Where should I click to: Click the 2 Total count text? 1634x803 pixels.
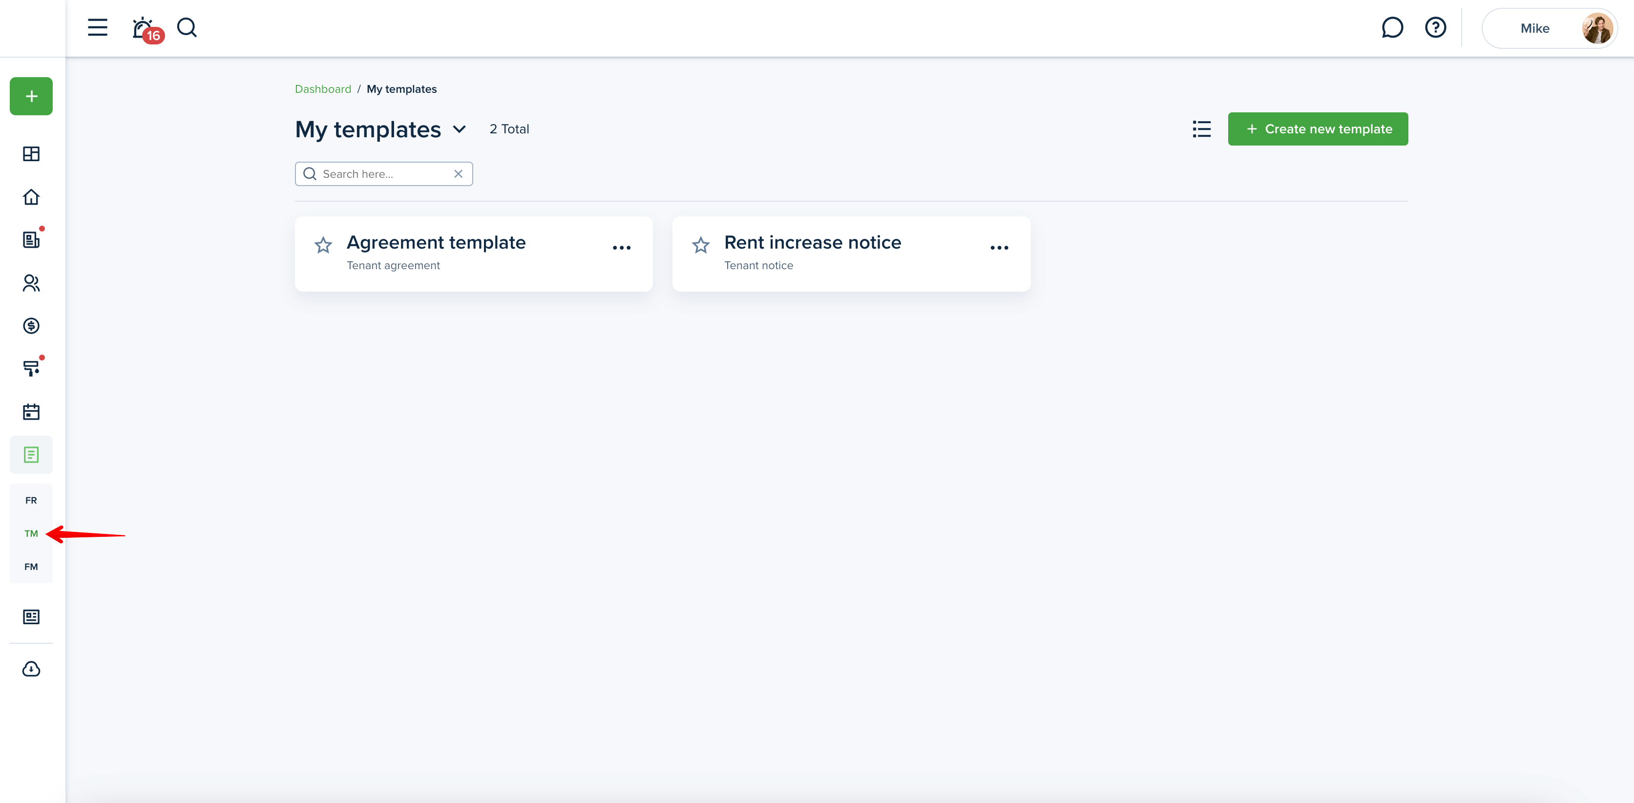point(509,129)
